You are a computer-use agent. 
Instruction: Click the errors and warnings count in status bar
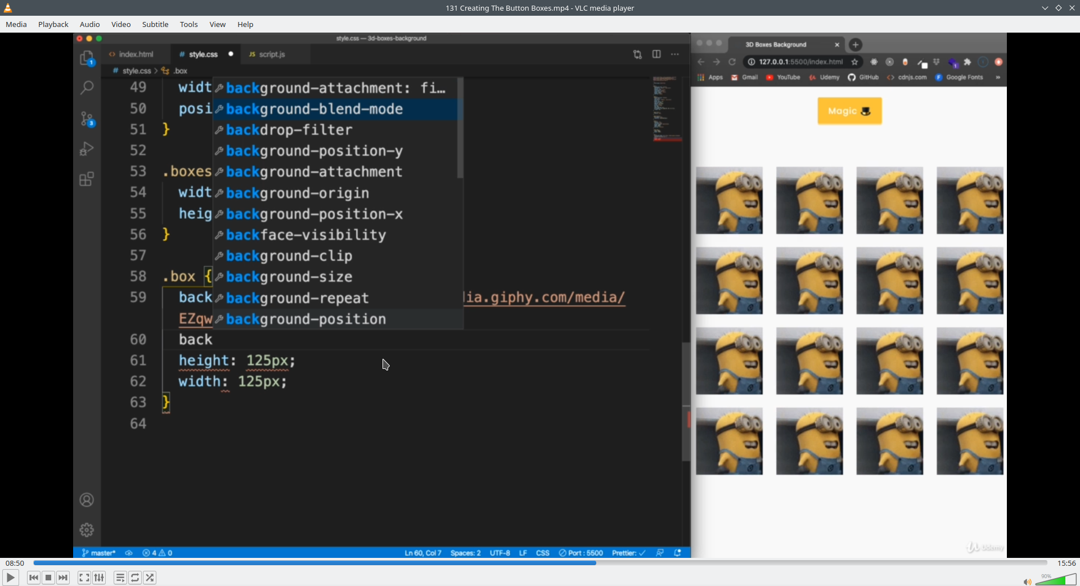click(157, 553)
